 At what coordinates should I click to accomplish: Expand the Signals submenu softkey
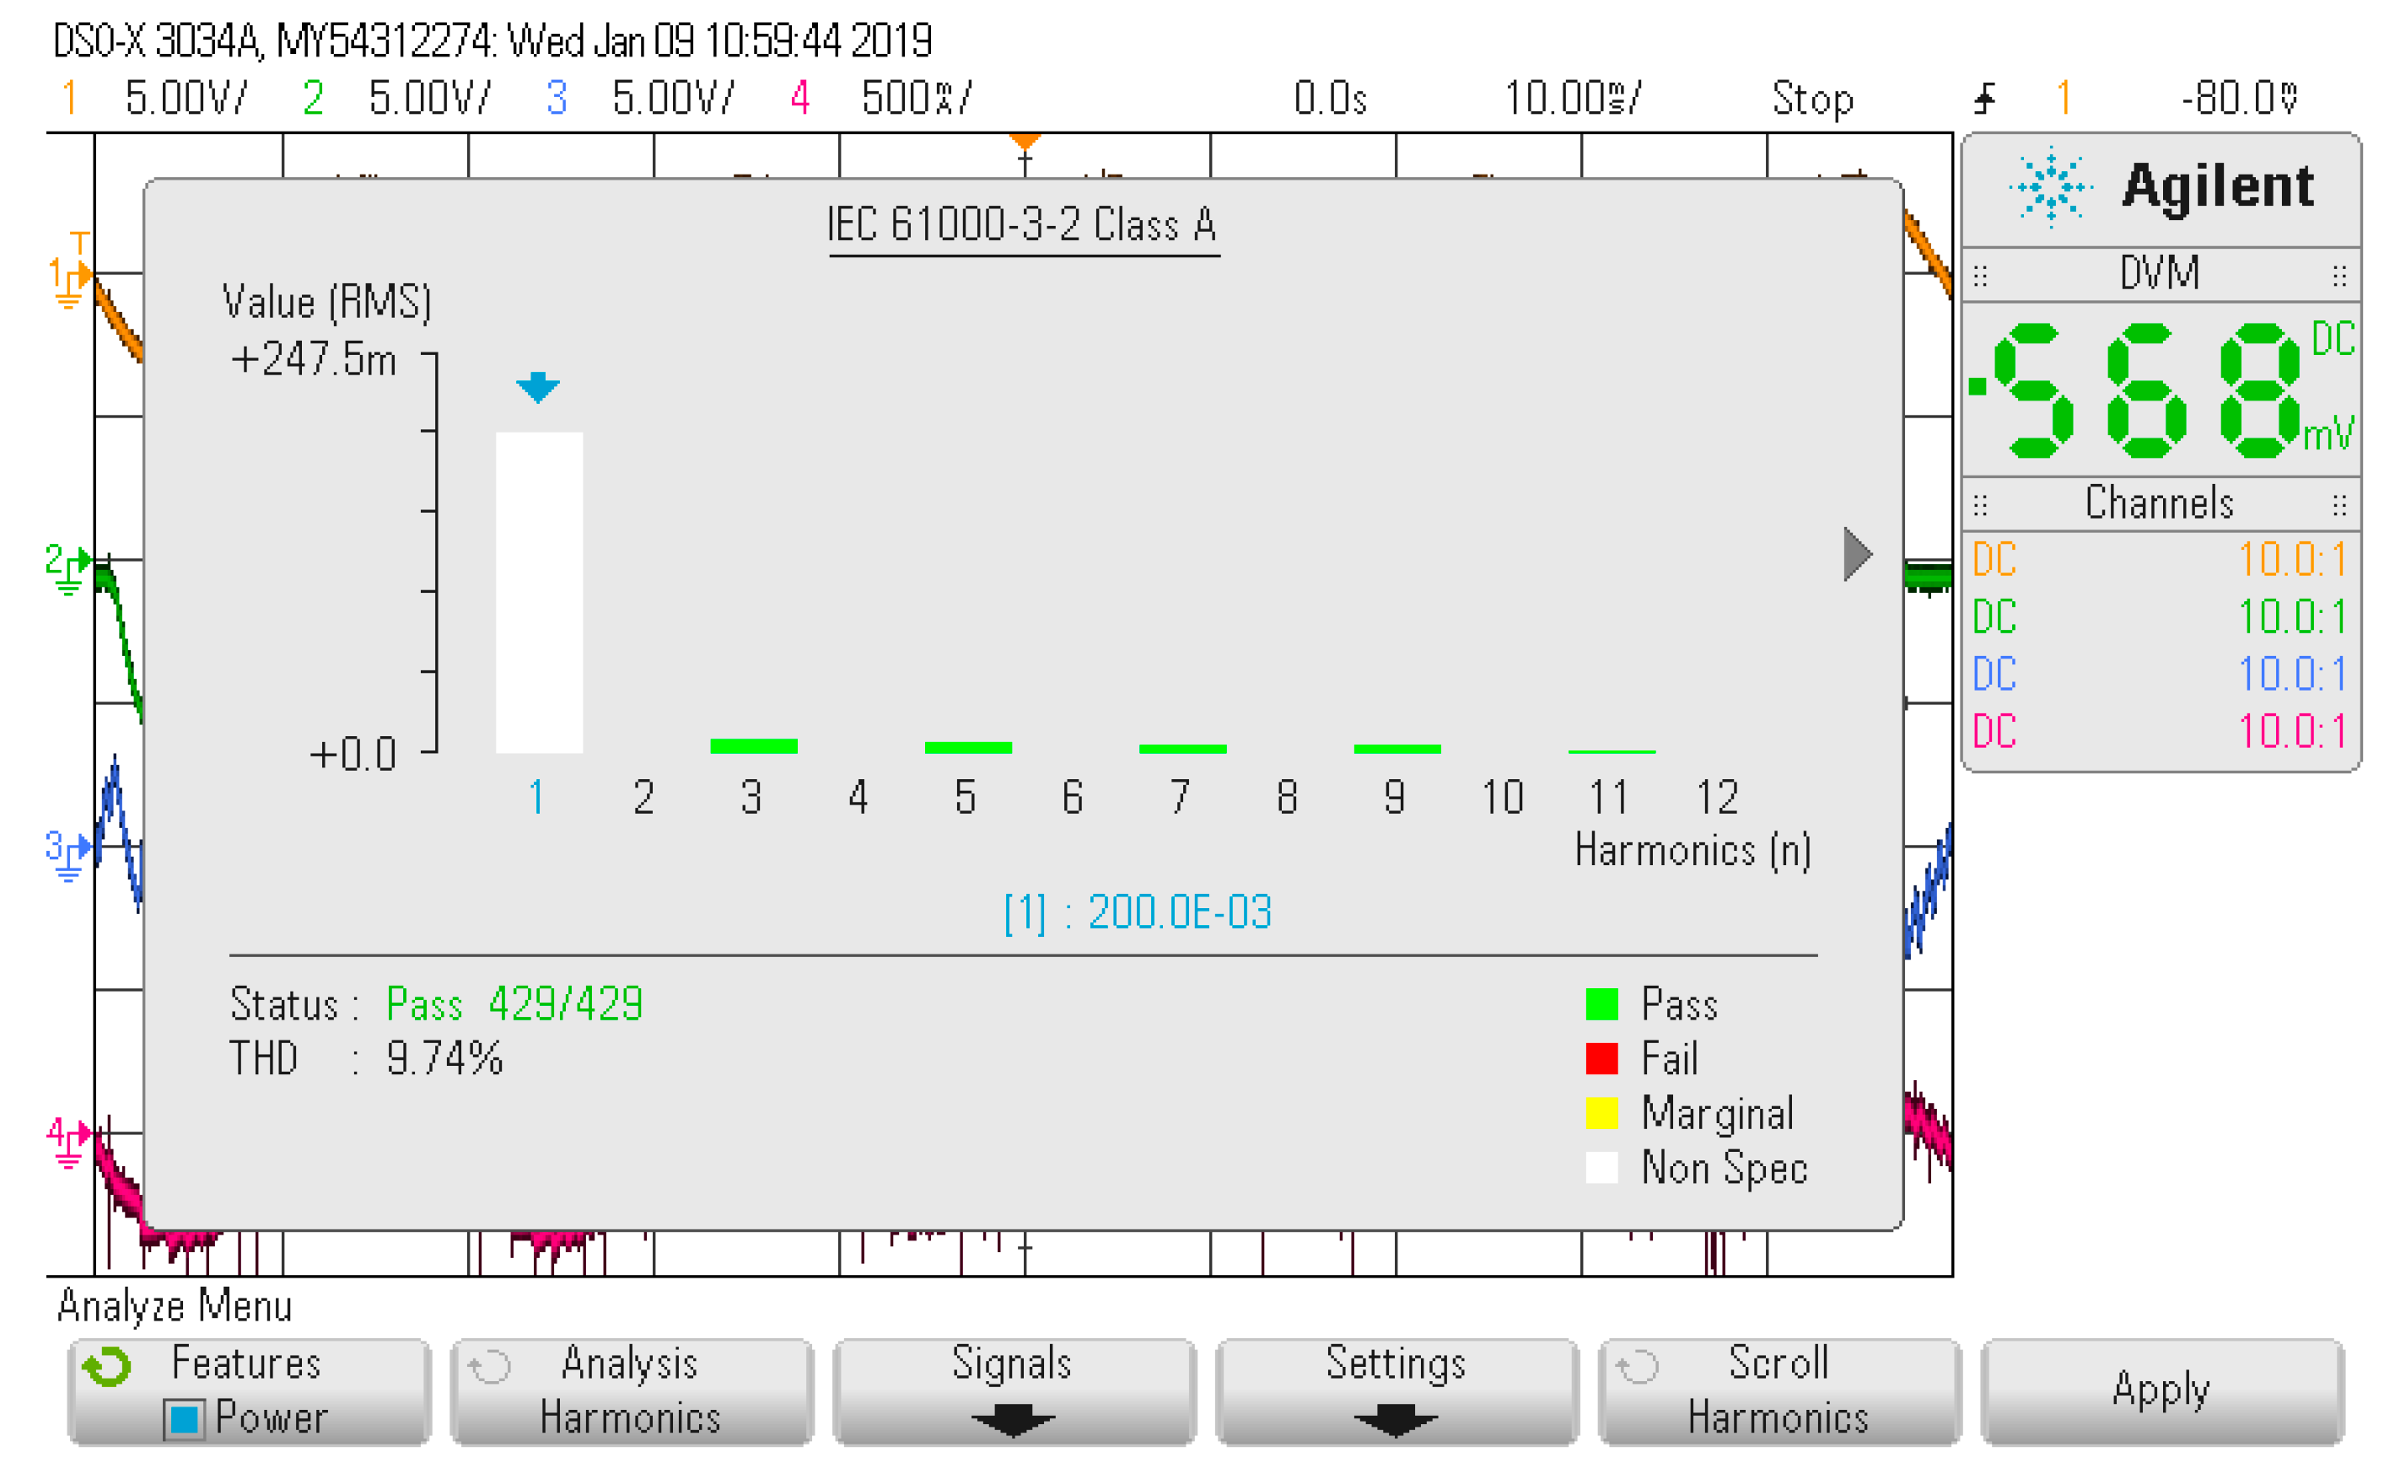click(1013, 1391)
